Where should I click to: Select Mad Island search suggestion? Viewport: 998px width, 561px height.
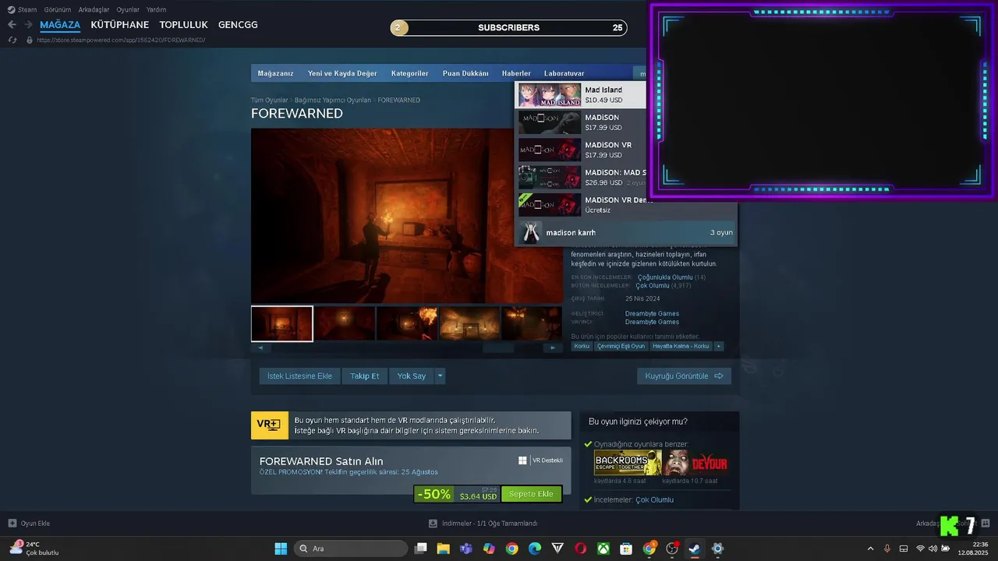[x=581, y=95]
